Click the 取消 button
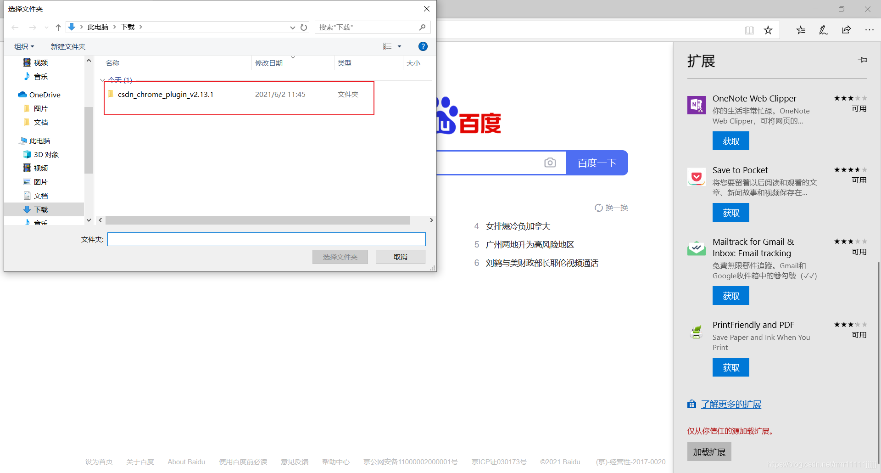Viewport: 881px width, 473px height. (400, 257)
